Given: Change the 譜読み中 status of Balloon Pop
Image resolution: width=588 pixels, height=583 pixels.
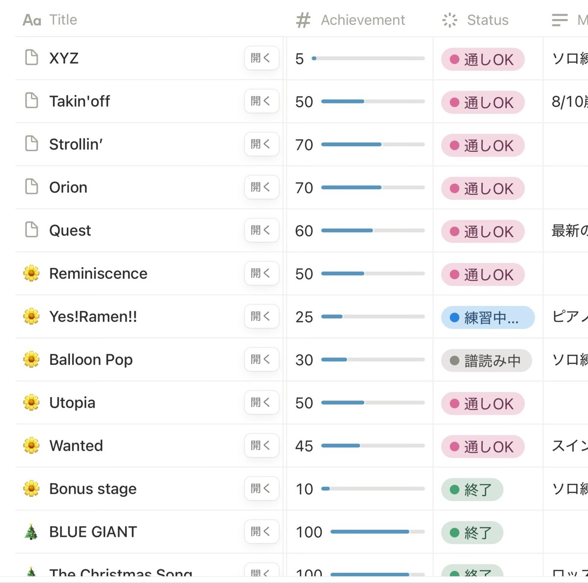Looking at the screenshot, I should click(486, 361).
